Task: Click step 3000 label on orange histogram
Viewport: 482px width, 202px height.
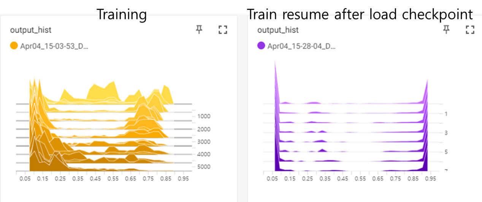Action: 204,142
